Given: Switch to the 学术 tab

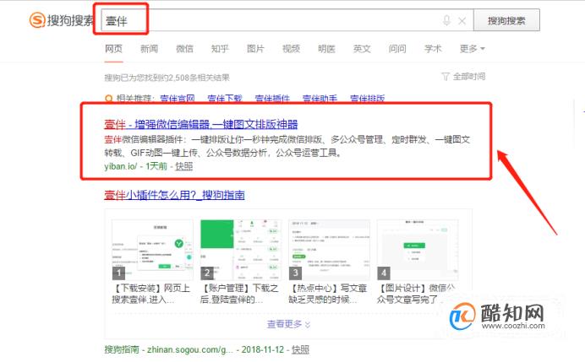Looking at the screenshot, I should point(433,49).
